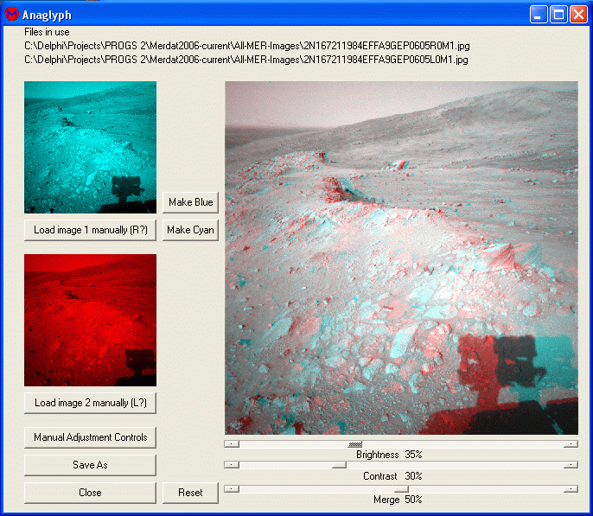Click the cyan right-eye thumbnail image
593x516 pixels.
[x=91, y=148]
